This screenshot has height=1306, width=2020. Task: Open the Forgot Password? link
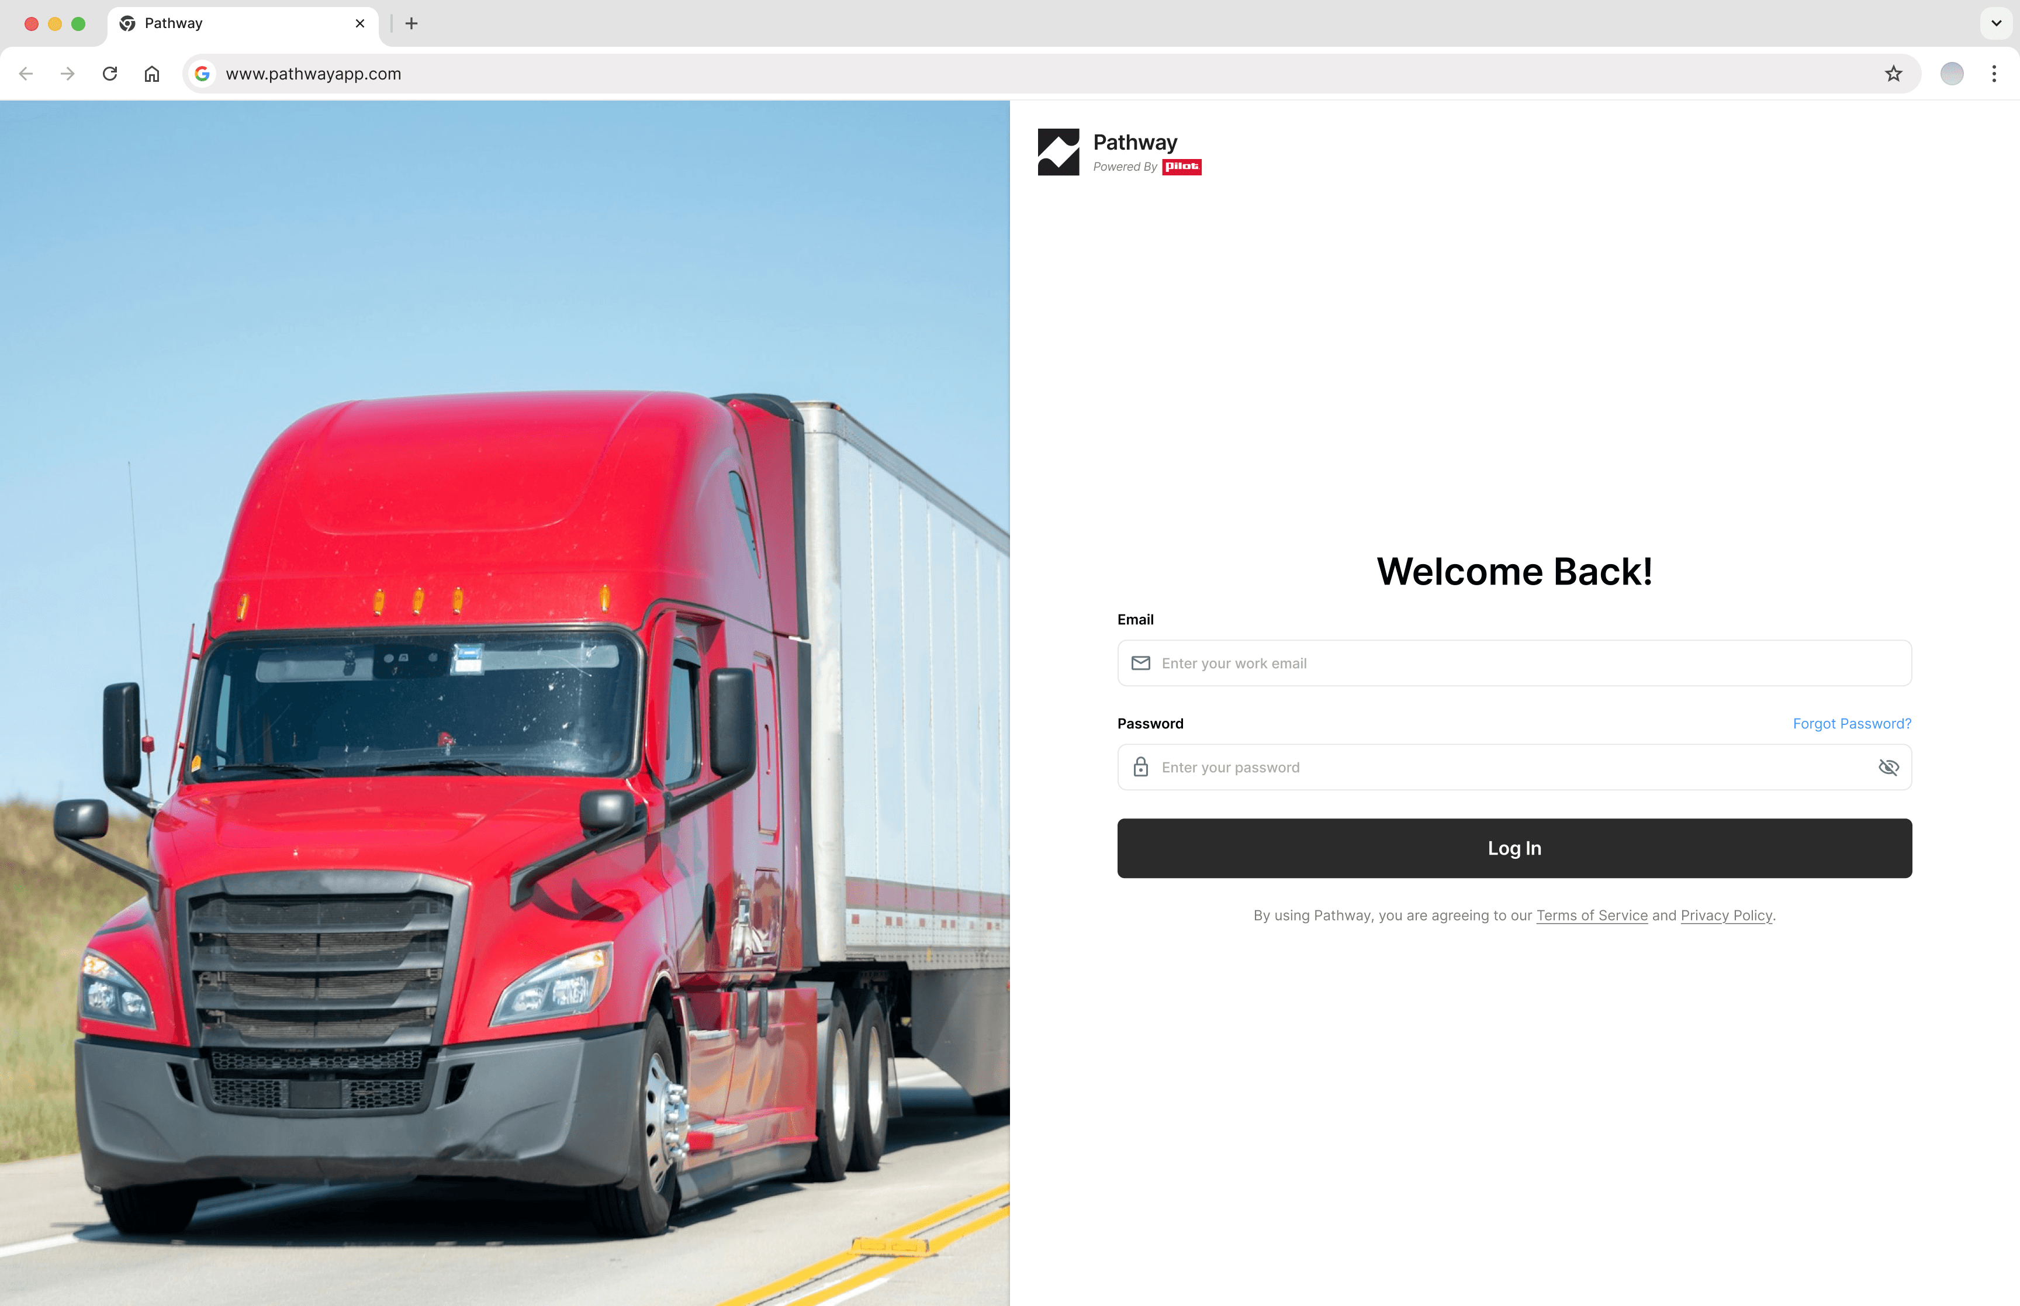tap(1851, 723)
